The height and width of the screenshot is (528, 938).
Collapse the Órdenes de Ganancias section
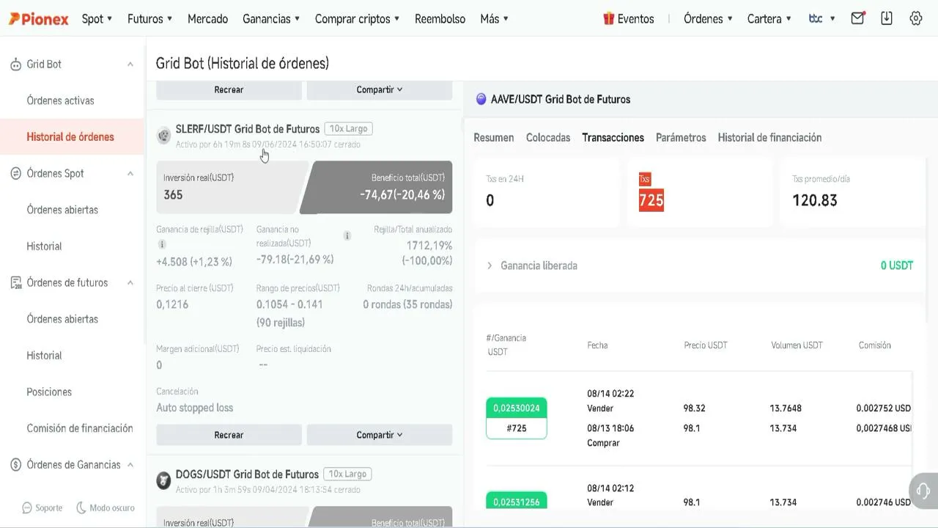pyautogui.click(x=130, y=465)
